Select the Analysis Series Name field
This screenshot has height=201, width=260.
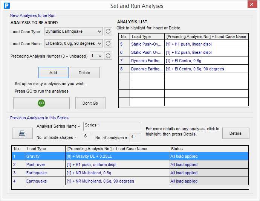point(112,126)
